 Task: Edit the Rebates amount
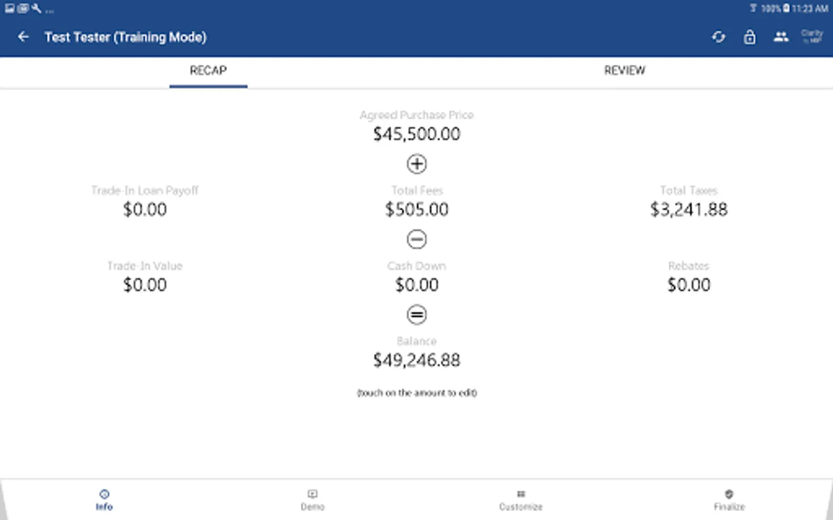(688, 285)
